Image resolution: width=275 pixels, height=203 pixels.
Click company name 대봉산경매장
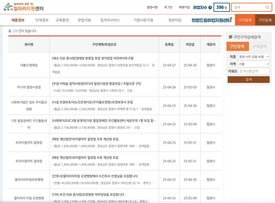point(29,65)
